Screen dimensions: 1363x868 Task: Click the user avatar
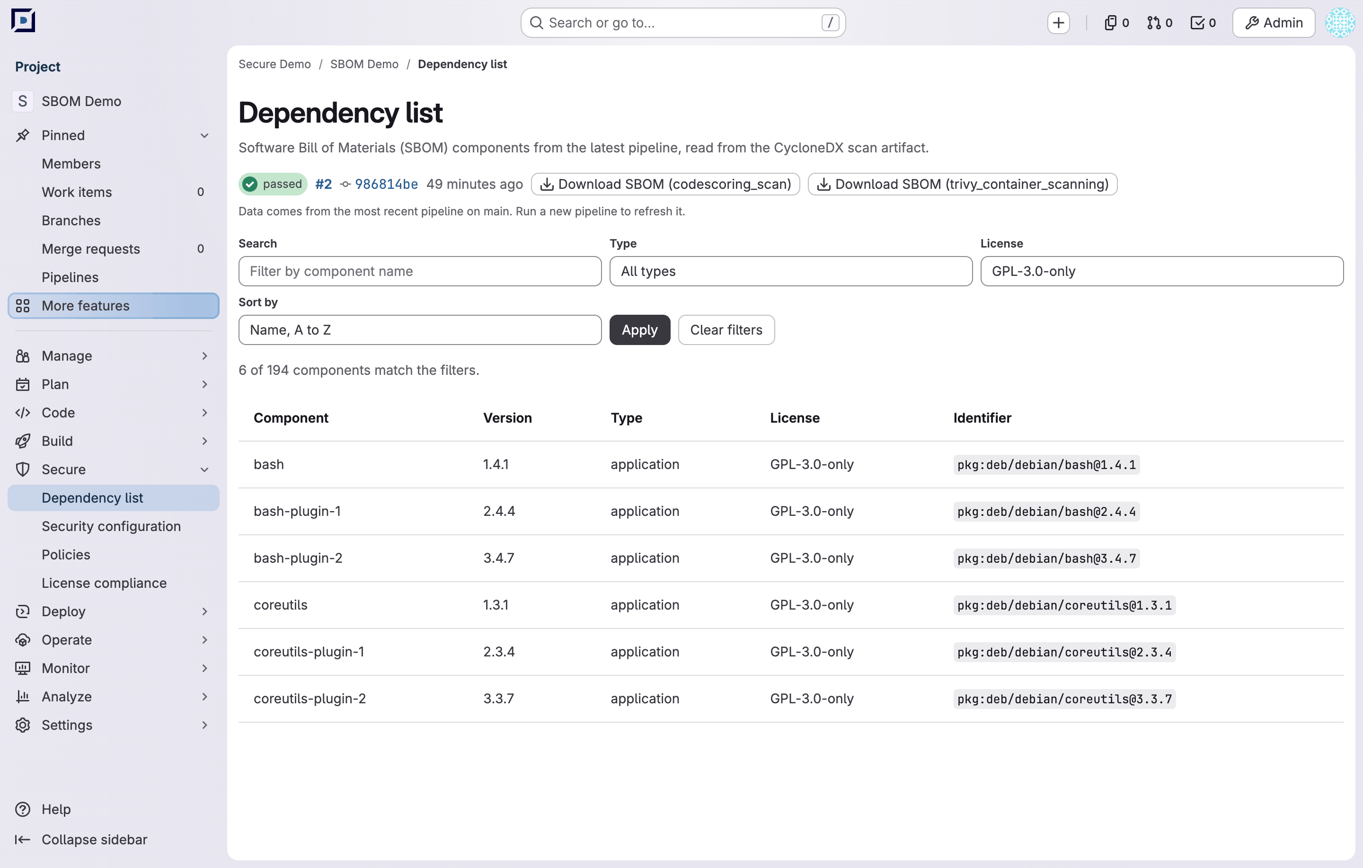point(1340,23)
